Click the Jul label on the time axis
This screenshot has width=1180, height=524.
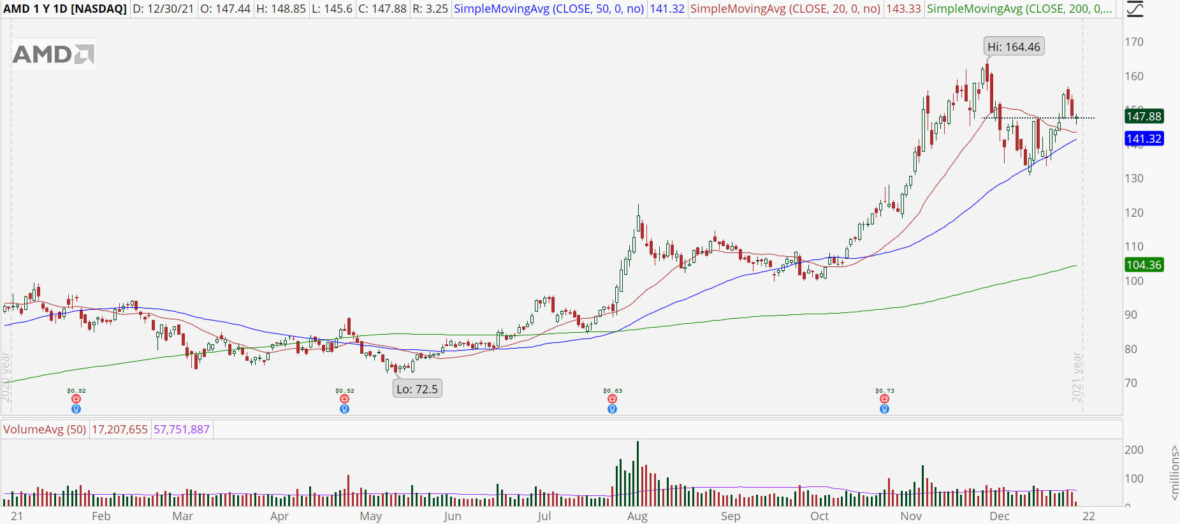[544, 516]
